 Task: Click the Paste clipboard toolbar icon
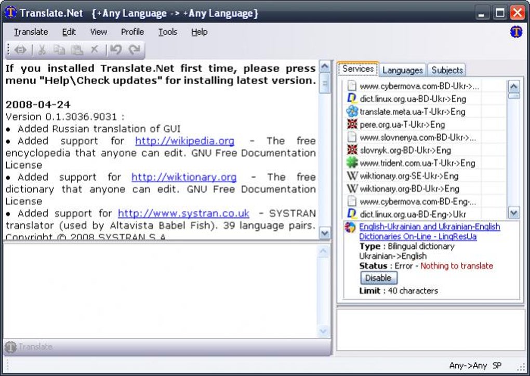(x=77, y=50)
